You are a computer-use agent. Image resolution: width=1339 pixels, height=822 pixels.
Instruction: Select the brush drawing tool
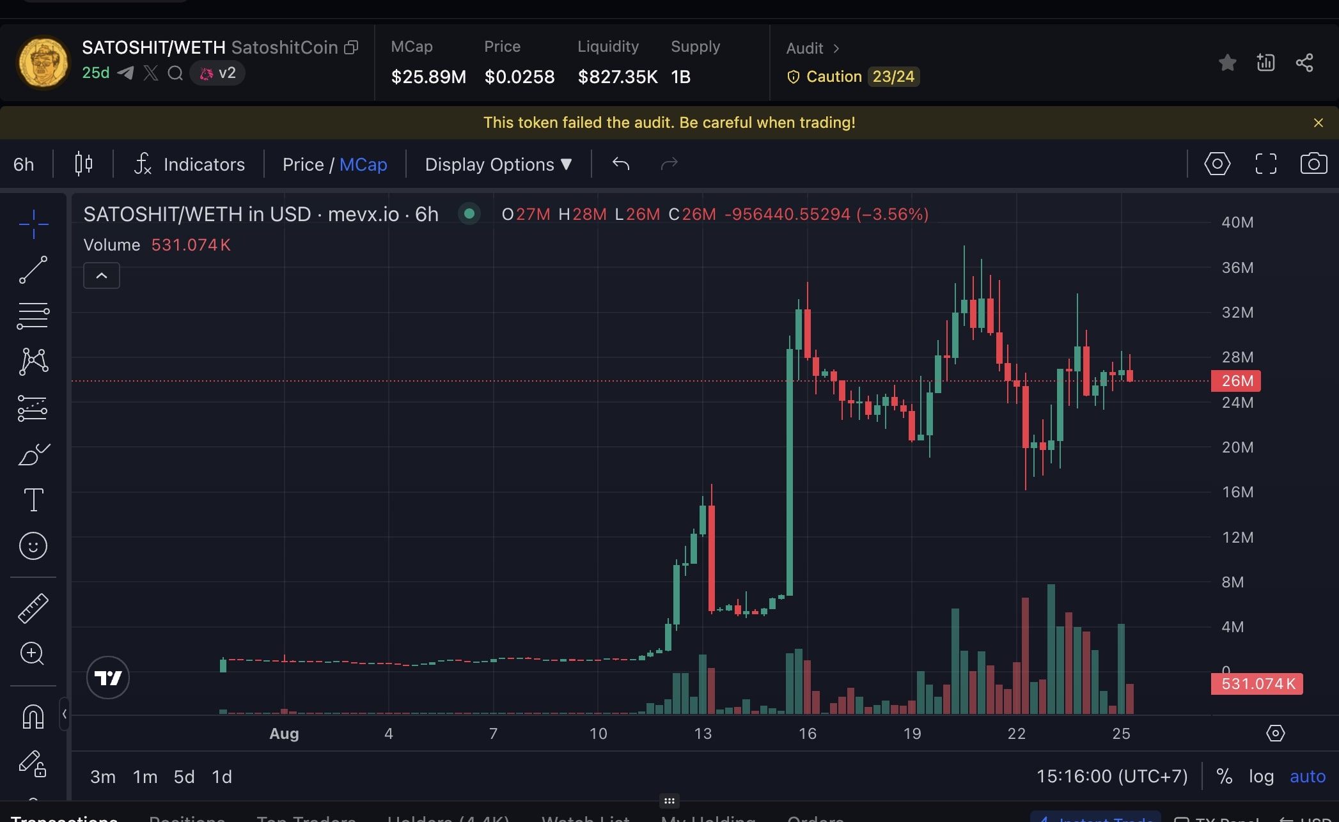tap(33, 454)
